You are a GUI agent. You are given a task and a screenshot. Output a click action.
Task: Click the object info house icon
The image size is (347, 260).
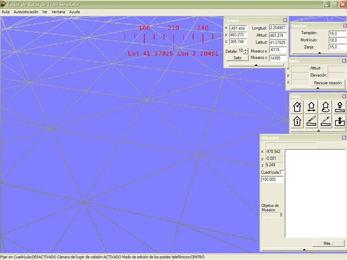click(297, 121)
